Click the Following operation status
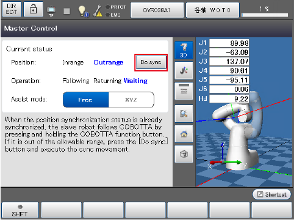The width and height of the screenshot is (294, 220). pos(76,81)
